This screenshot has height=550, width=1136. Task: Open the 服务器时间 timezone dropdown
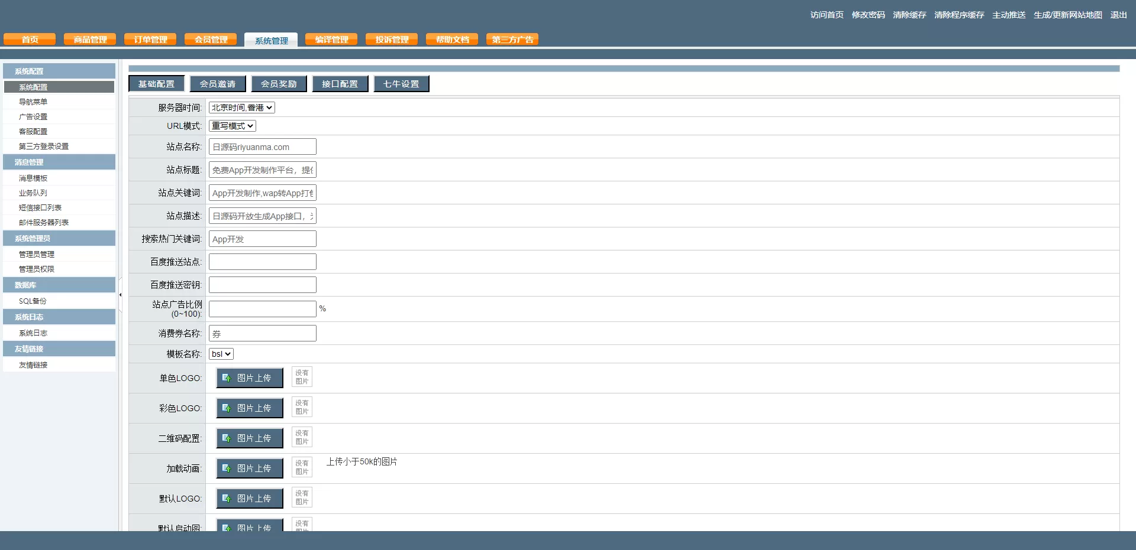coord(241,108)
